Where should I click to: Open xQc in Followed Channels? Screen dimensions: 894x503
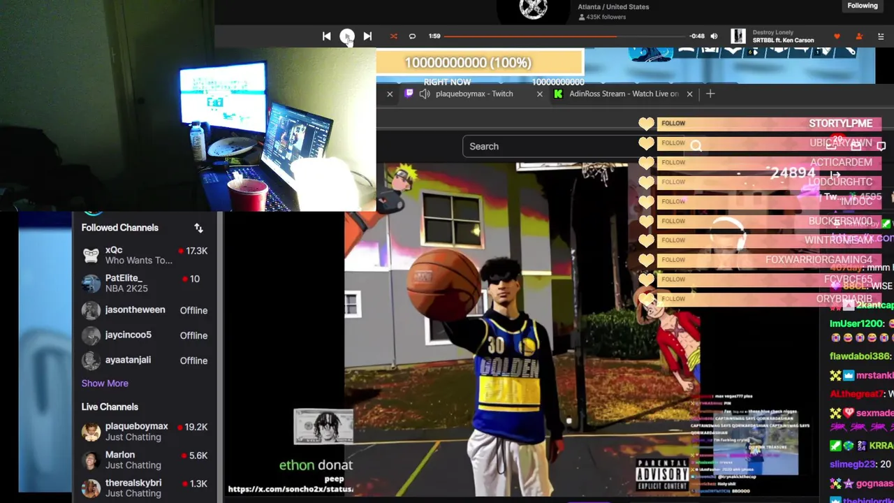[145, 255]
